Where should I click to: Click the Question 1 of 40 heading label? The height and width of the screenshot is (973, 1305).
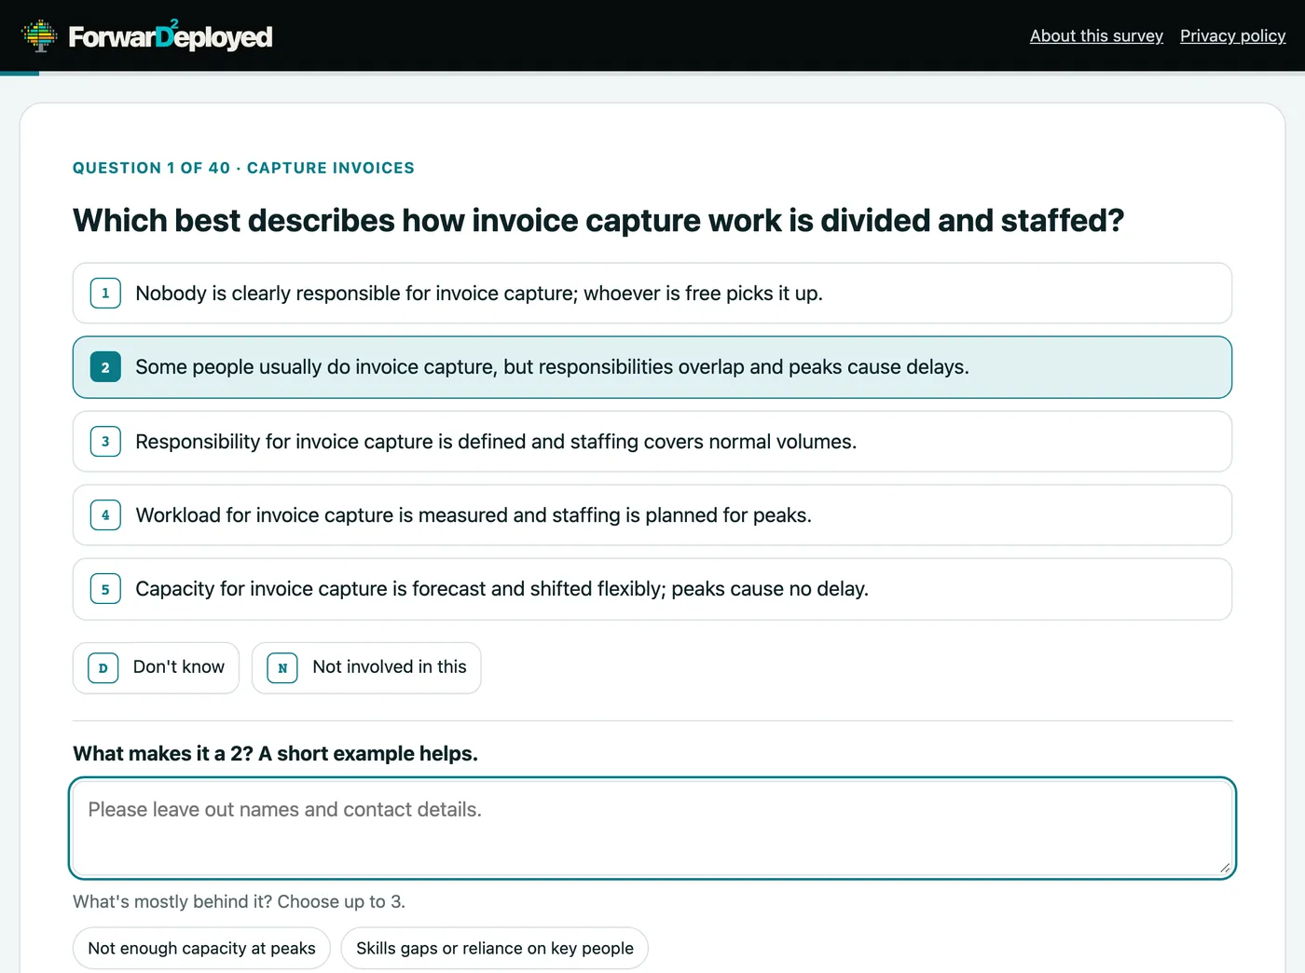coord(243,168)
